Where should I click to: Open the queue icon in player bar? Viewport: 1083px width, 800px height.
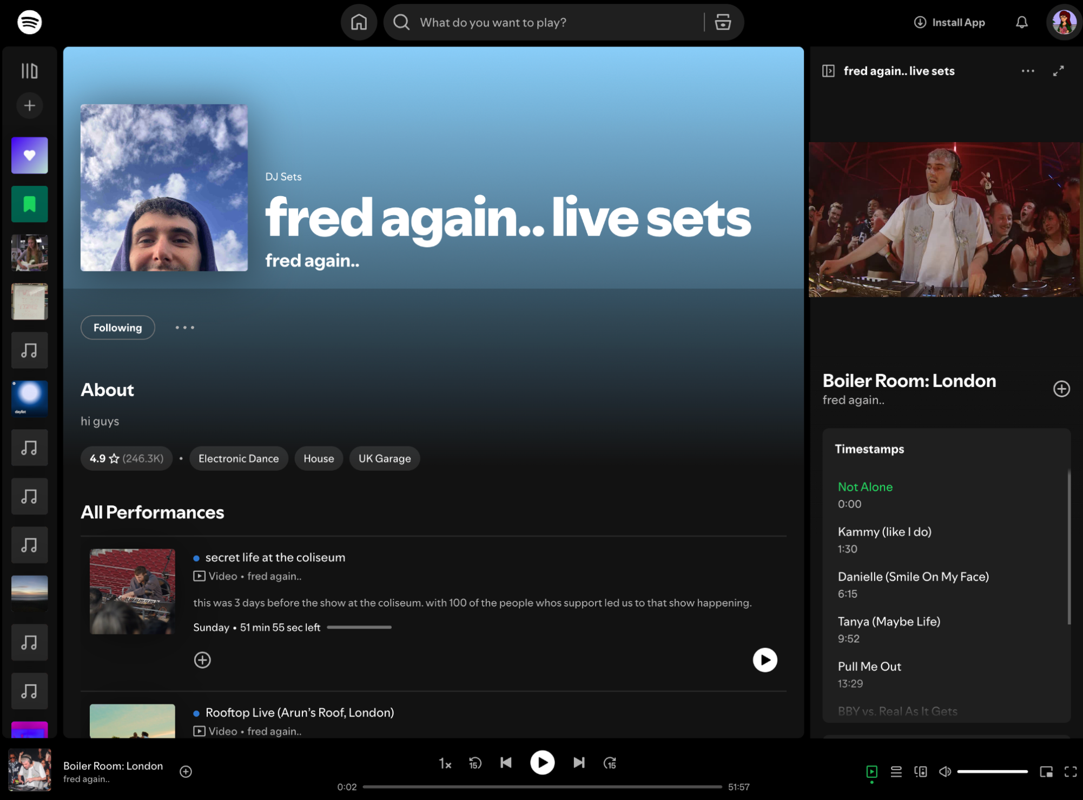coord(896,771)
